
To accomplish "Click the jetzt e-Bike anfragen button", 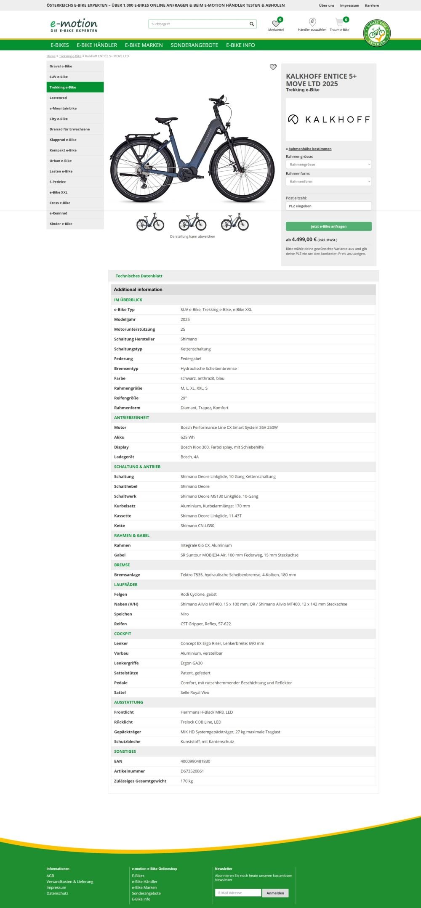I will (x=329, y=226).
